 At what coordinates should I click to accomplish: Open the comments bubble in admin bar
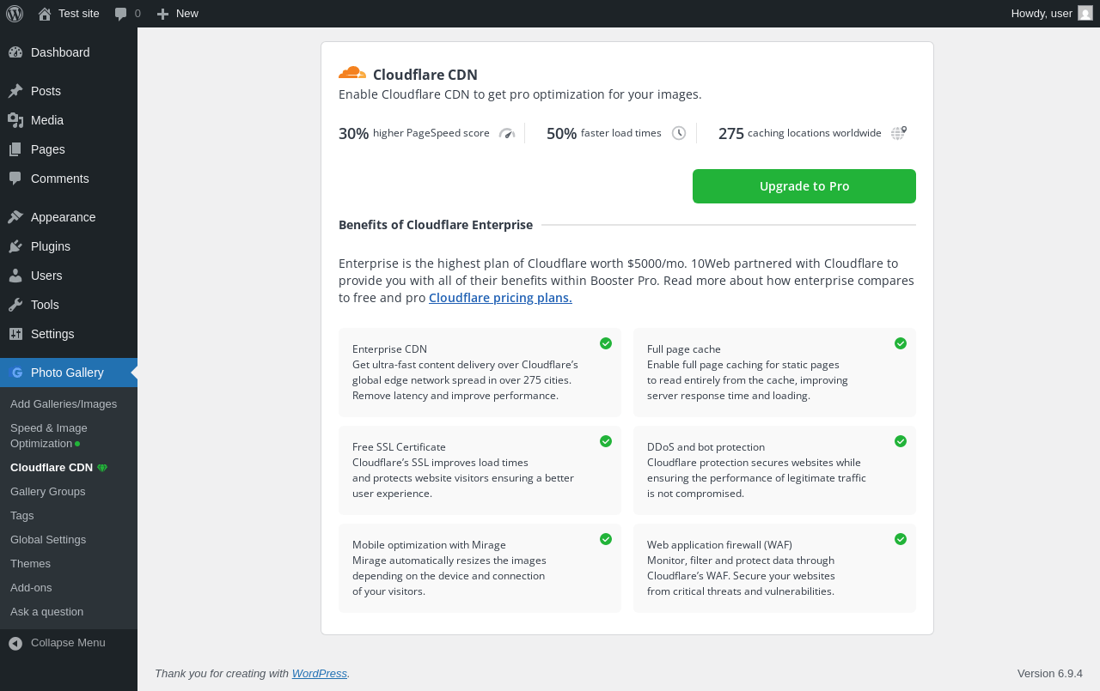point(127,14)
